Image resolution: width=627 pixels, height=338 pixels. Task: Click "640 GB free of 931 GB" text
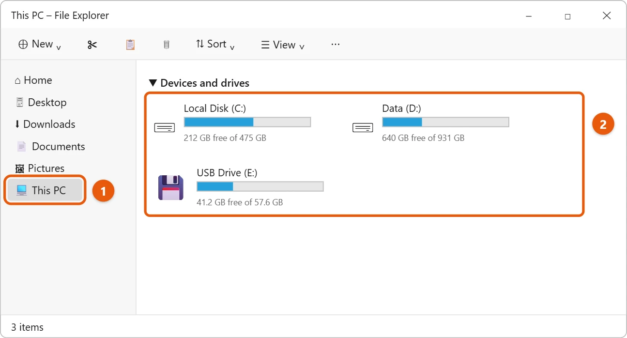423,138
